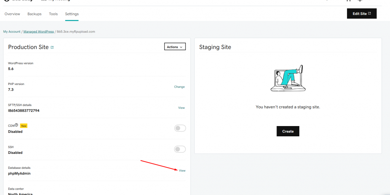Go to Managed WordPress breadcrumb link

point(38,32)
